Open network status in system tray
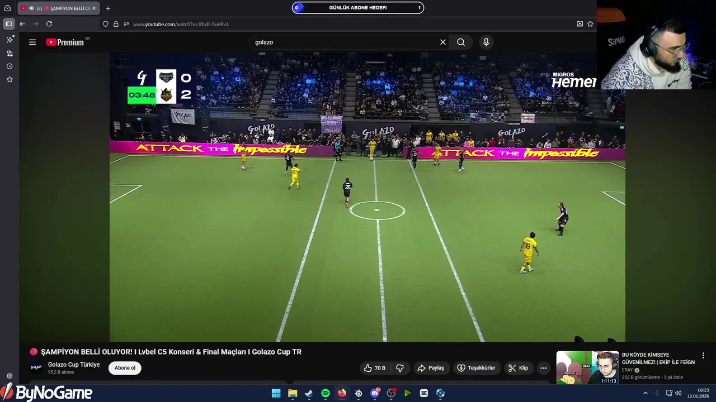 tap(669, 393)
